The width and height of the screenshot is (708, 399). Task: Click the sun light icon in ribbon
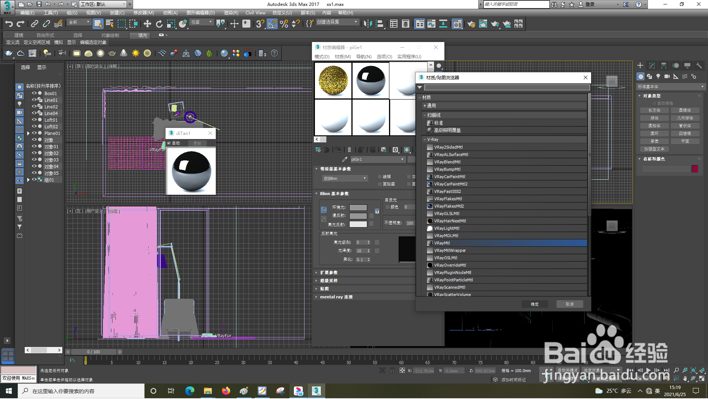135,53
